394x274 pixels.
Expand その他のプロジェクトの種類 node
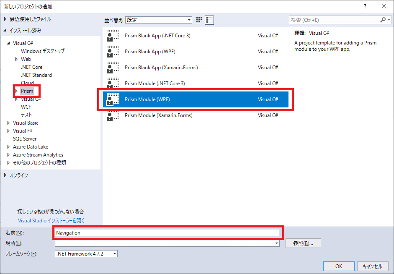(8, 163)
